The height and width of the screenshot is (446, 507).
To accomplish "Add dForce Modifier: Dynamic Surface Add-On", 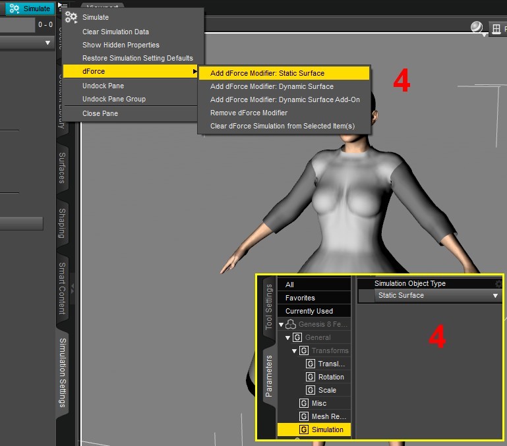I will [284, 99].
